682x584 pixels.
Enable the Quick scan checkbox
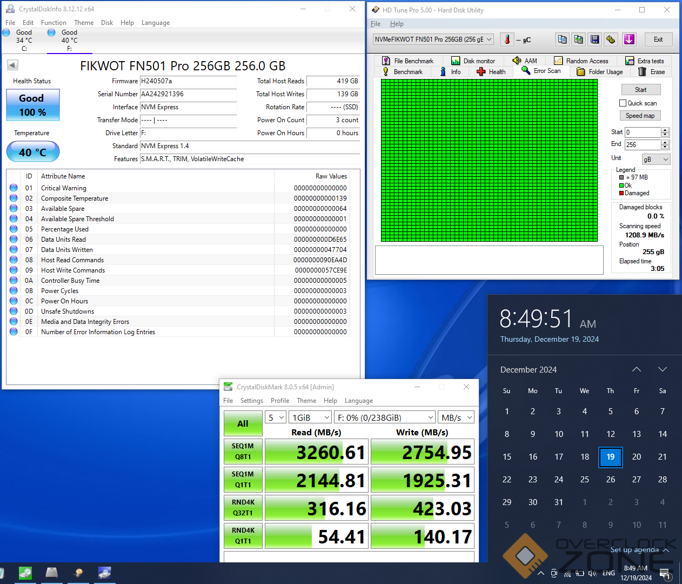pyautogui.click(x=623, y=103)
